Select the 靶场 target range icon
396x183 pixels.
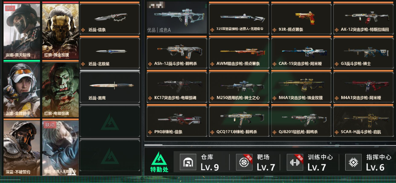point(244,162)
